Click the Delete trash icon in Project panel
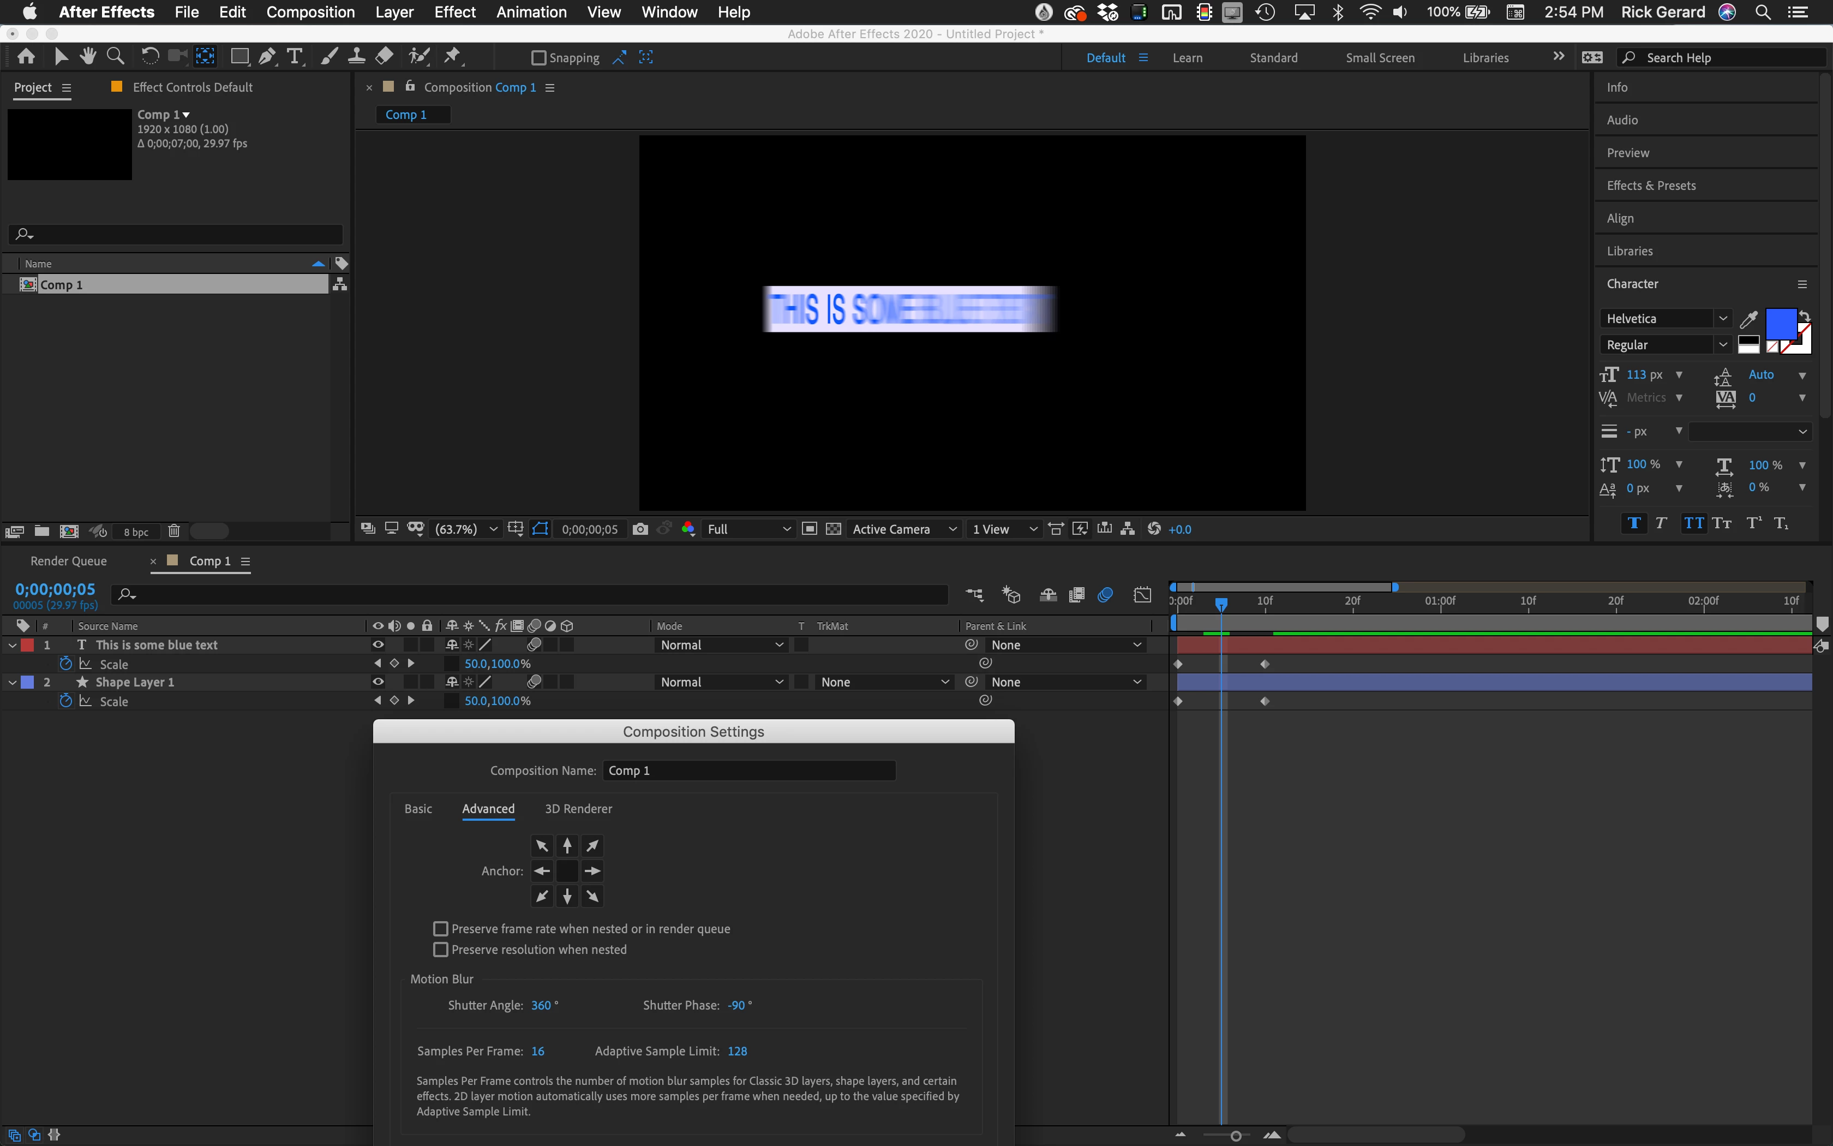This screenshot has width=1833, height=1146. (173, 532)
